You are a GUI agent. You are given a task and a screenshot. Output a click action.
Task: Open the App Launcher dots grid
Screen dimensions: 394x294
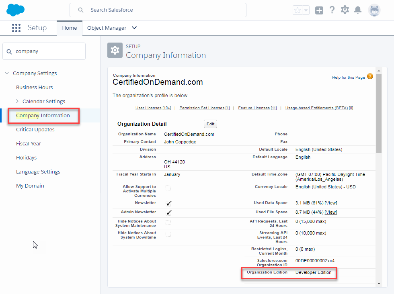16,28
